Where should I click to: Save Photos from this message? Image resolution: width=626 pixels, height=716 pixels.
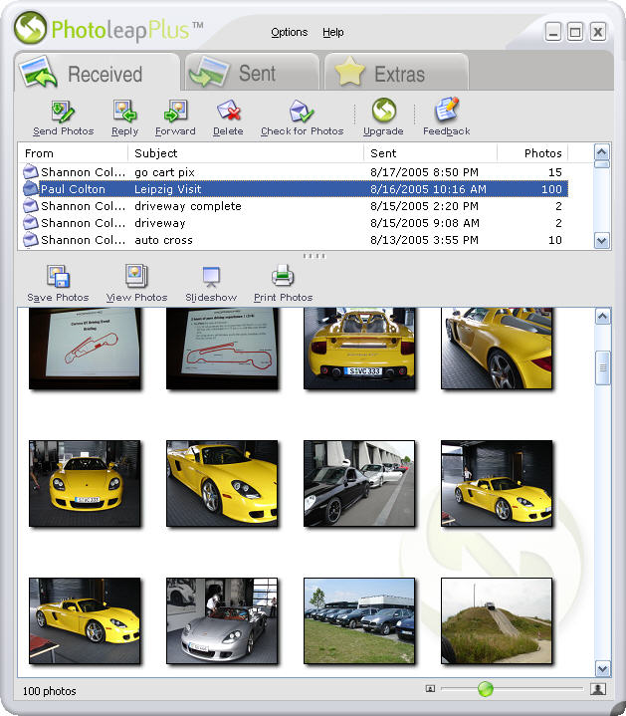coord(58,284)
